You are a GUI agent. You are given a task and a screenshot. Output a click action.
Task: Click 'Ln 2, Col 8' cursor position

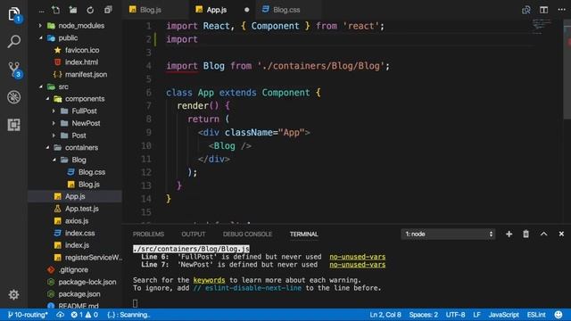click(385, 315)
